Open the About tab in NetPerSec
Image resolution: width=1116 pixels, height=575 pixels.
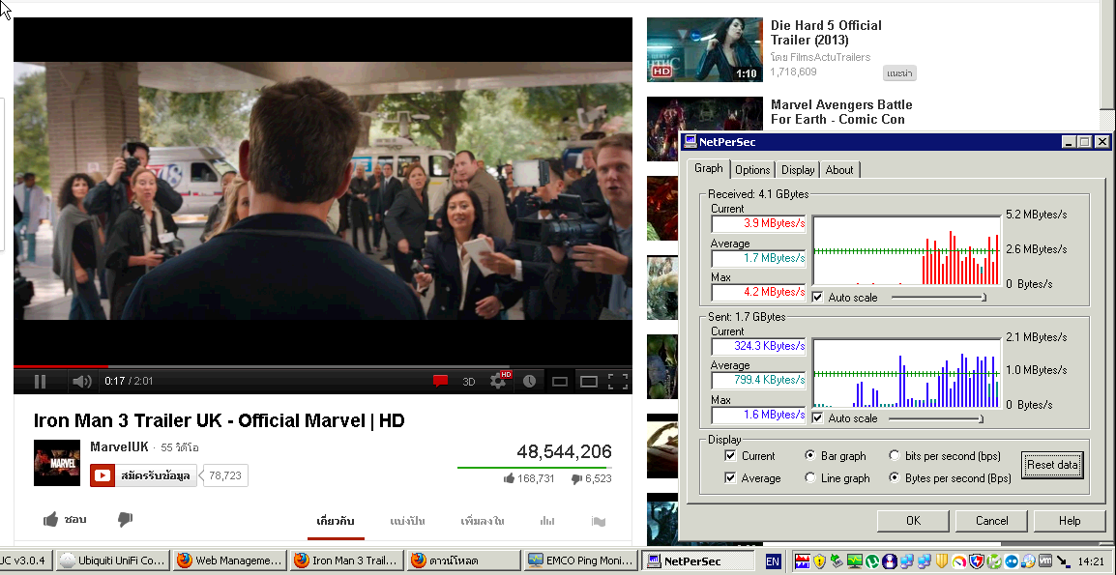(x=838, y=170)
